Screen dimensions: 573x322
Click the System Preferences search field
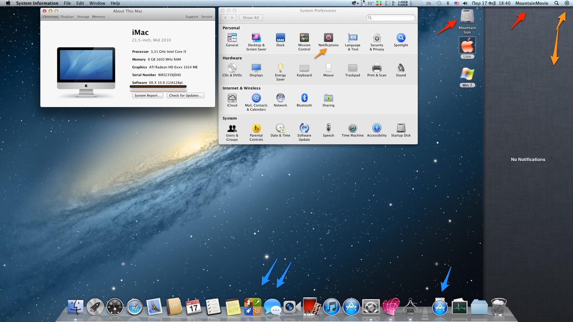tap(391, 18)
